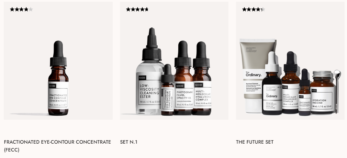The width and height of the screenshot is (347, 158).
Task: Click the Multi-Molecular Hyaluronic Complex bottle in The Future Set
Action: pyautogui.click(x=291, y=83)
